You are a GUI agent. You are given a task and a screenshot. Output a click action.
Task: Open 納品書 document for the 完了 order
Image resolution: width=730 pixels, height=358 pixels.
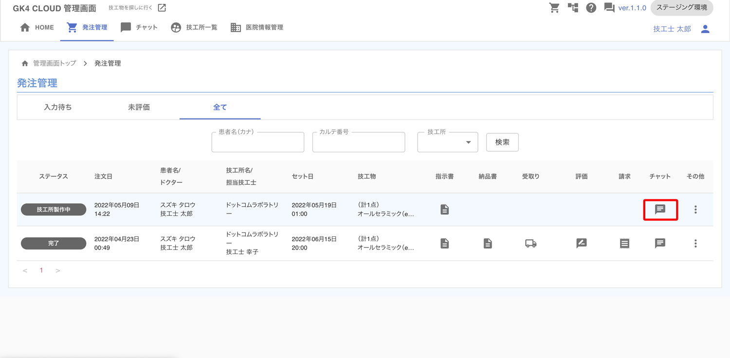coord(488,244)
